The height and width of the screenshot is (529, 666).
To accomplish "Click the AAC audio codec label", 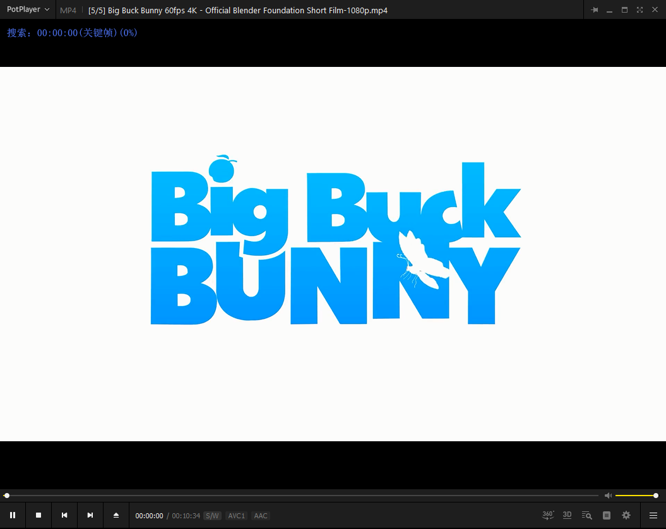I will click(260, 516).
